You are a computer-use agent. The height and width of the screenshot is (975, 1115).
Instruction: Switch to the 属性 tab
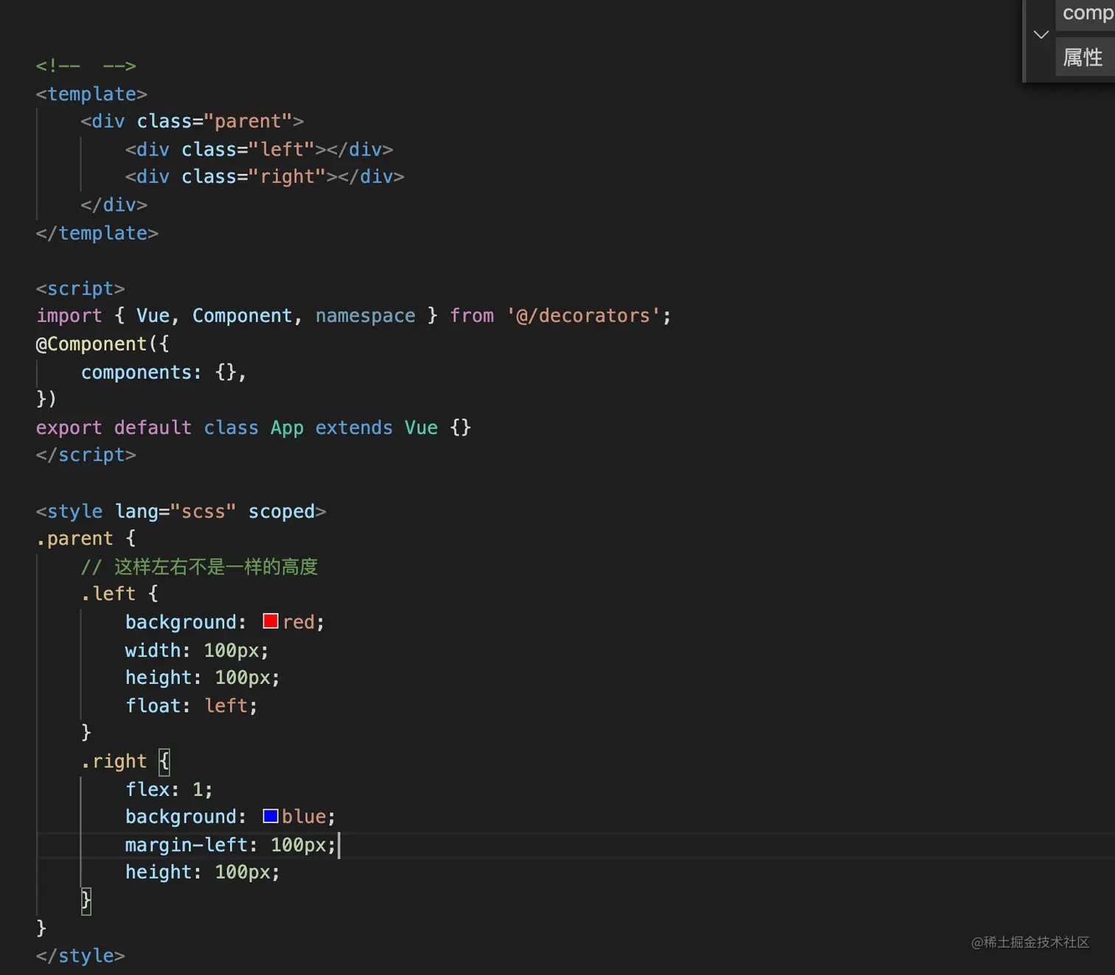click(1084, 57)
